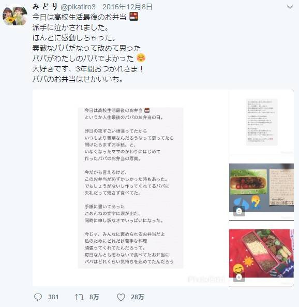This screenshot has width=299, height=307.
Task: Open the large text note image
Action: coord(130,188)
